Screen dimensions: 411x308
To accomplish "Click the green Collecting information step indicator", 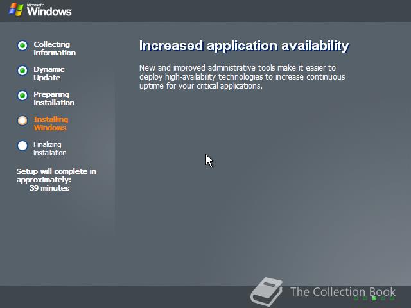I will click(22, 46).
